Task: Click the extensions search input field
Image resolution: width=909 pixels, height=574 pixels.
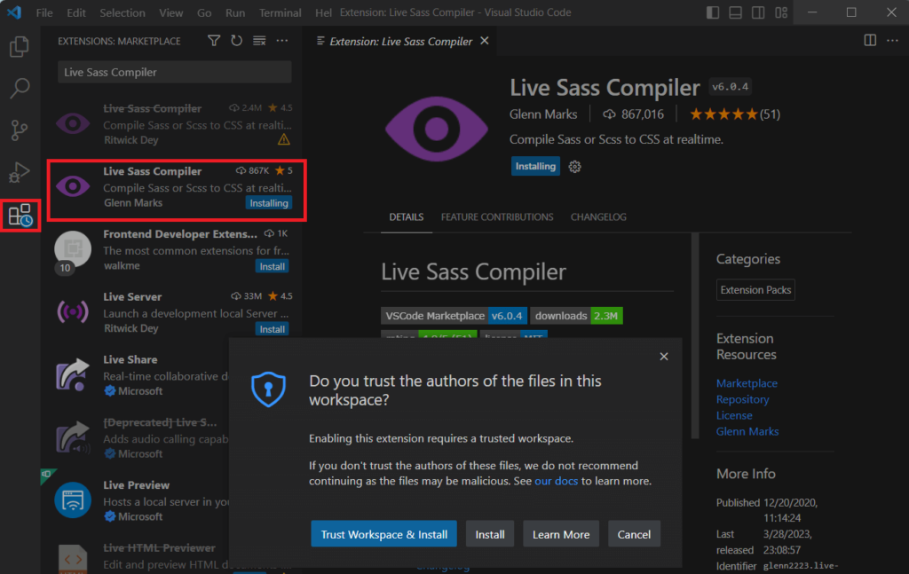Action: tap(174, 72)
